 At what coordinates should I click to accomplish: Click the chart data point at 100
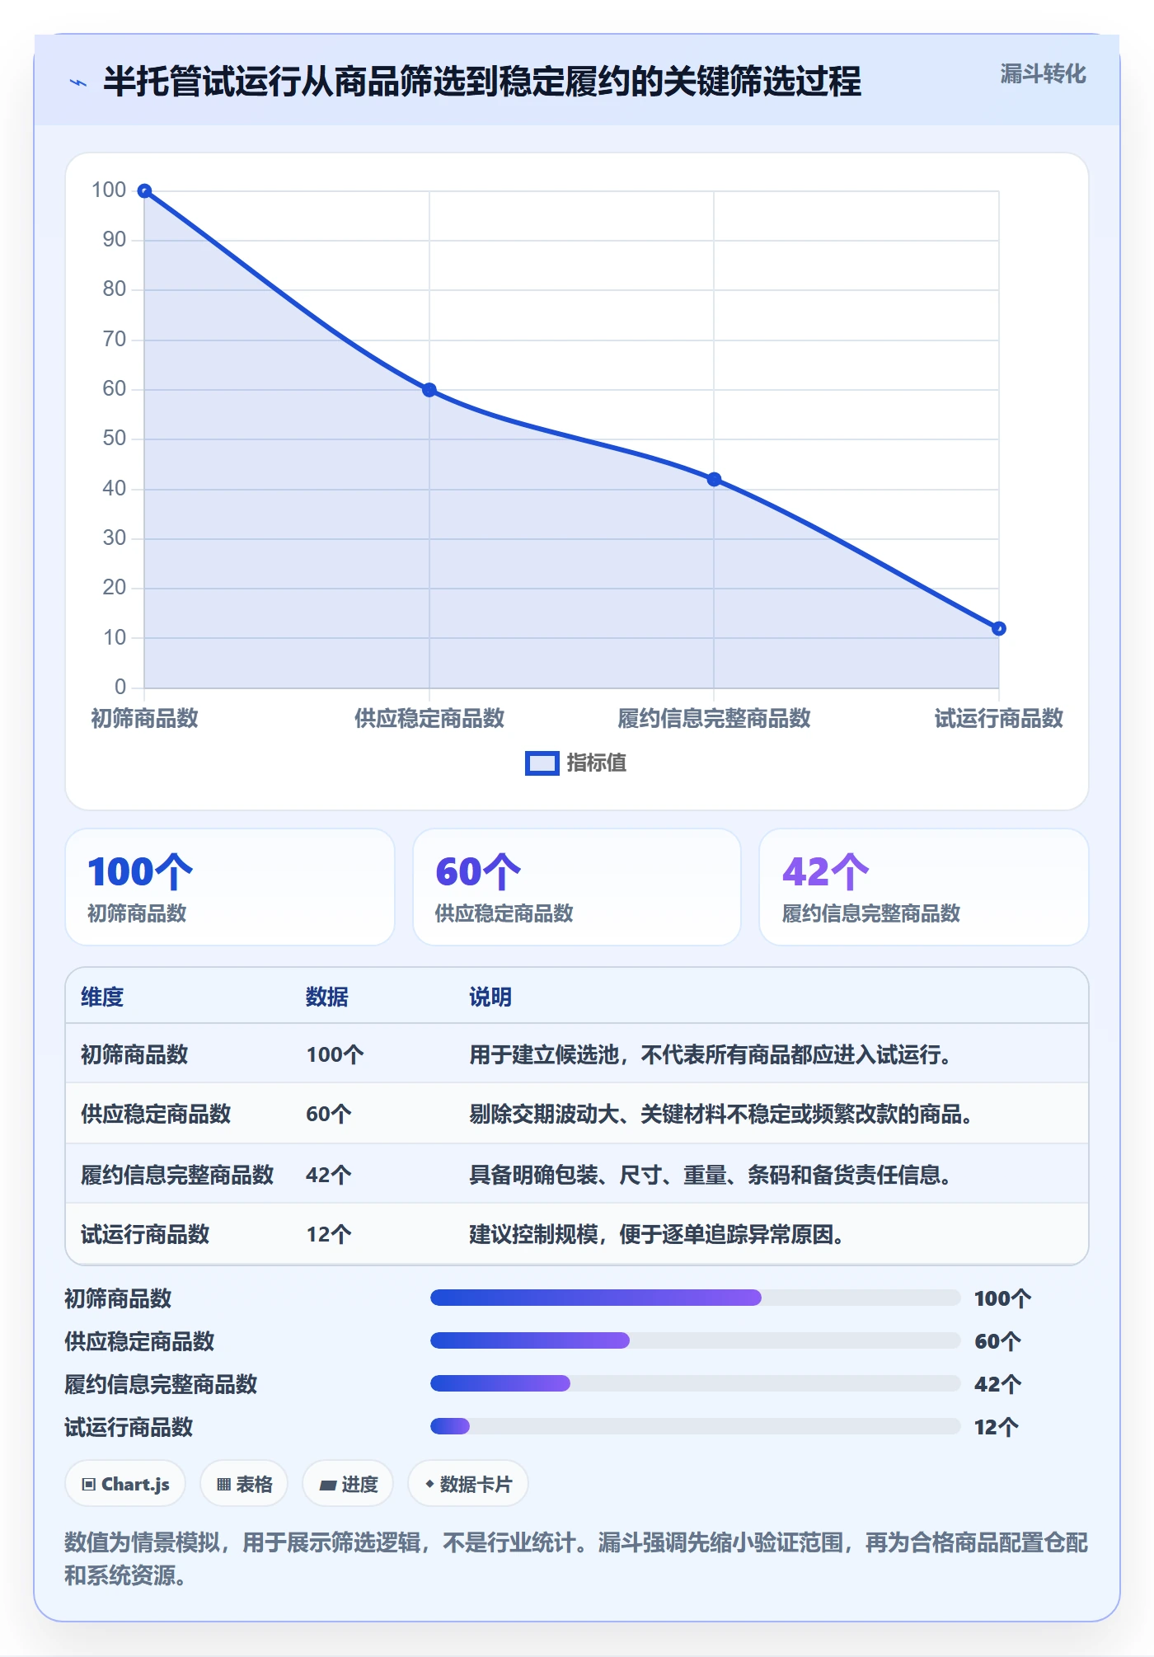[144, 191]
